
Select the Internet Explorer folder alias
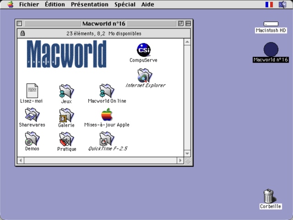click(x=145, y=75)
